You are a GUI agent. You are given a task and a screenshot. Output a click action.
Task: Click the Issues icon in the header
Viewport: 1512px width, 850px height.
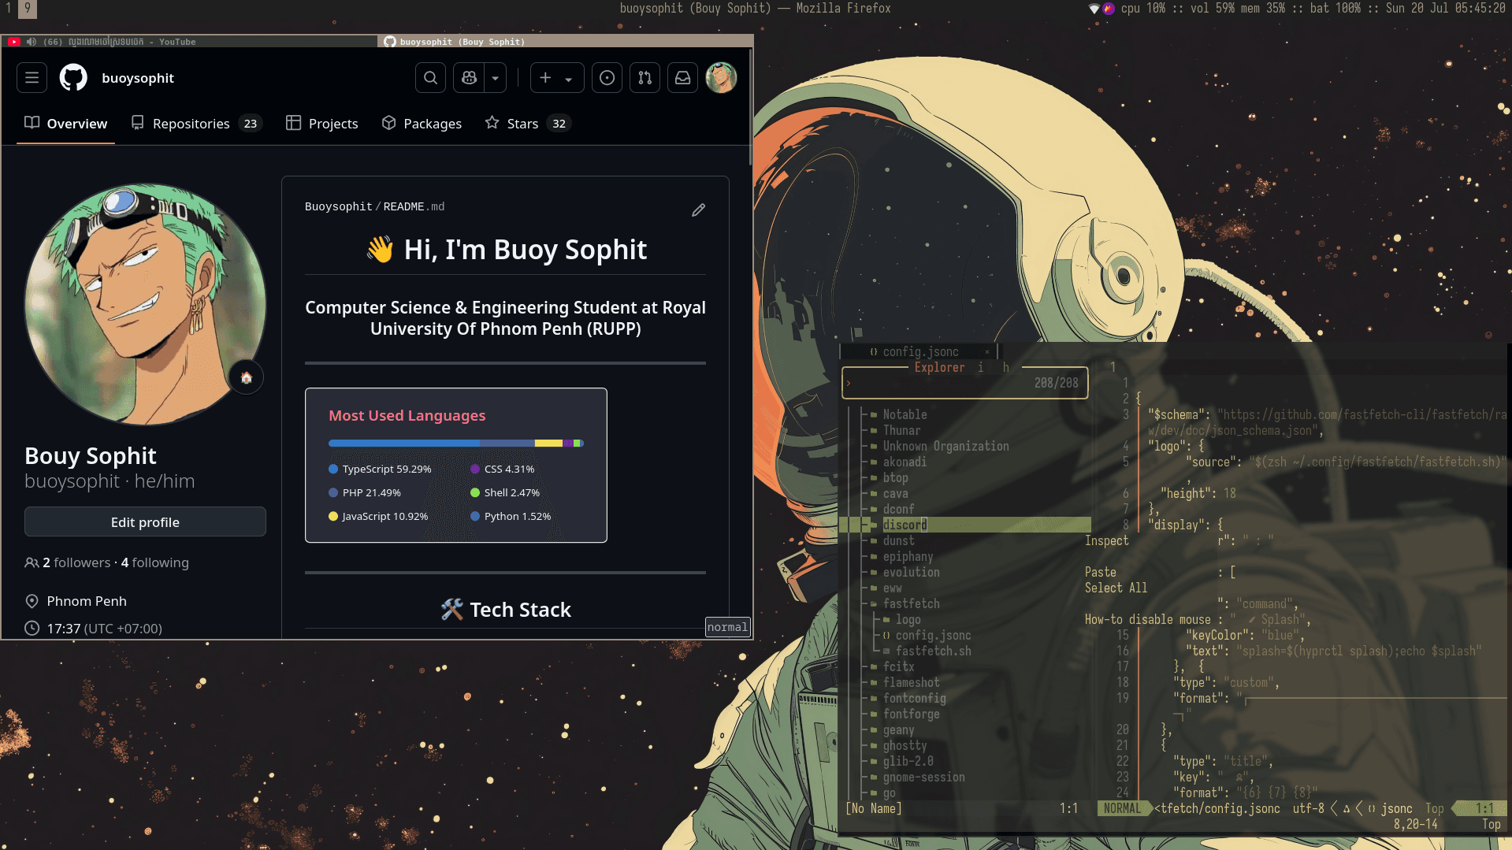pyautogui.click(x=607, y=77)
